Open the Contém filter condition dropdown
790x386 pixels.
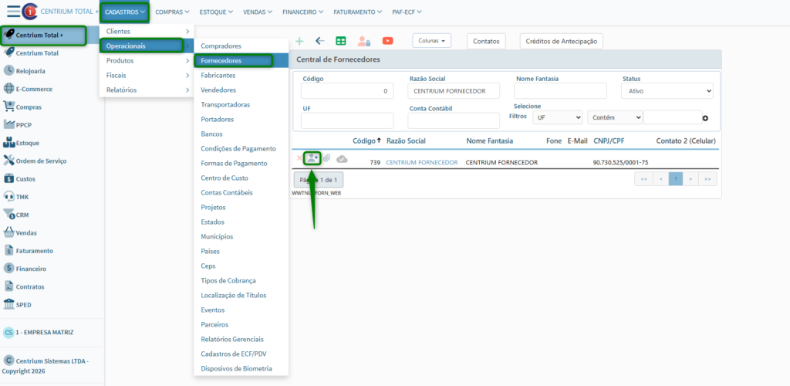tap(615, 117)
